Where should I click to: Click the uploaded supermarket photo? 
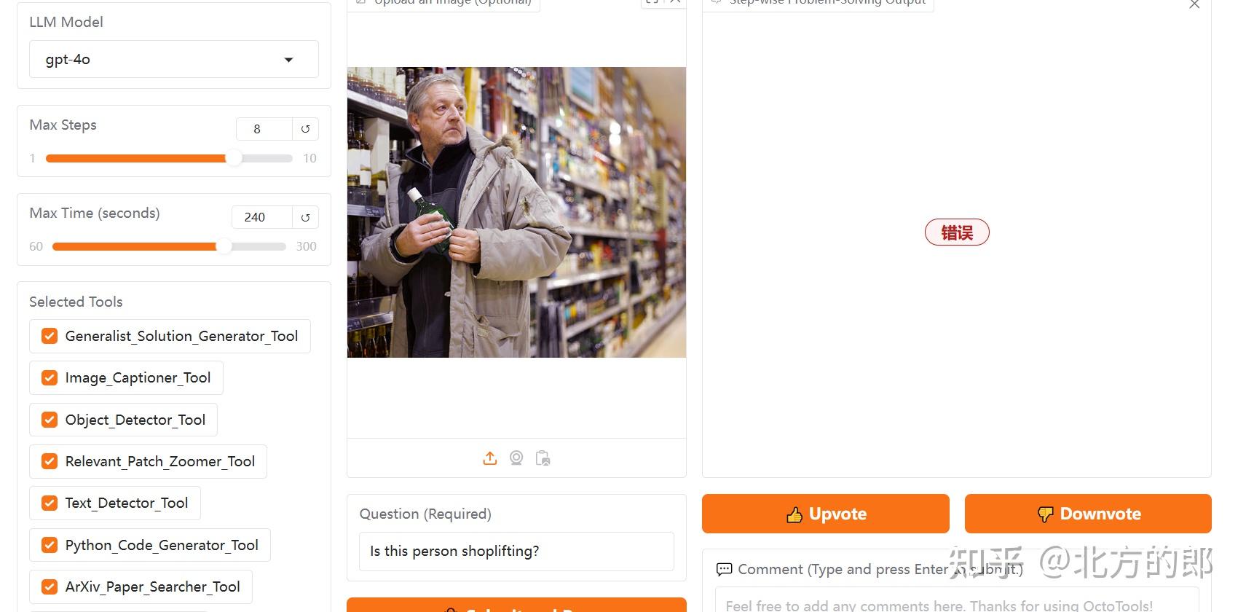click(x=516, y=212)
